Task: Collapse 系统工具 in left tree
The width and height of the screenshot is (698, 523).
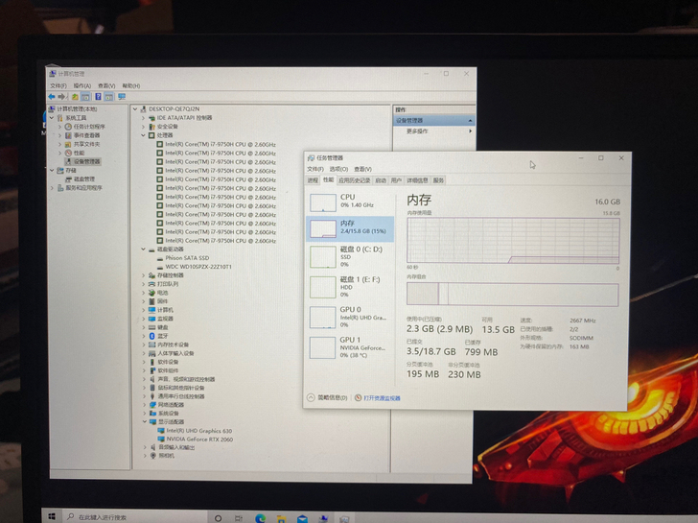Action: pos(52,118)
